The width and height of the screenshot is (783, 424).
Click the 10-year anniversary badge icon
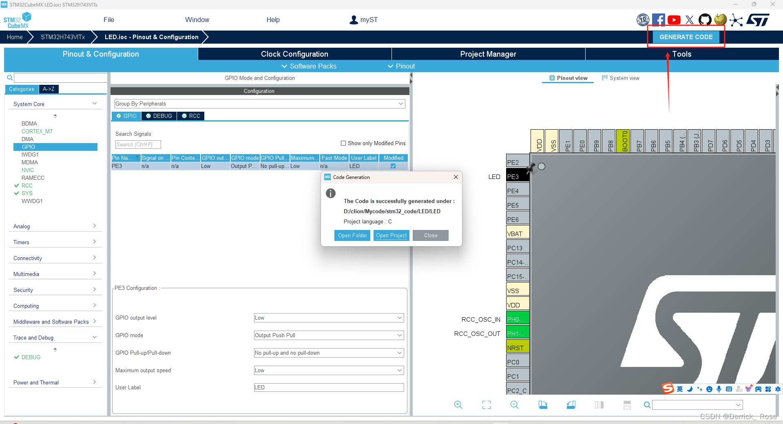point(643,20)
